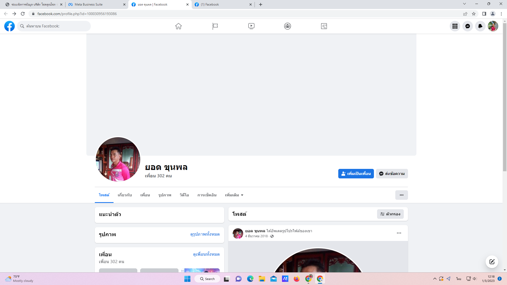This screenshot has width=507, height=285.
Task: Expand the เพิ่มเติม dropdown tab
Action: click(x=234, y=195)
